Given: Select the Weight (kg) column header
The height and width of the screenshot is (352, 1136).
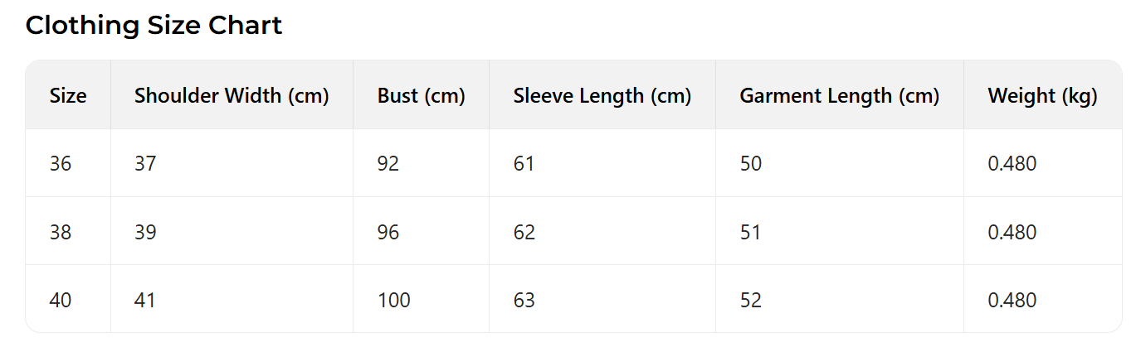Looking at the screenshot, I should coord(1042,96).
